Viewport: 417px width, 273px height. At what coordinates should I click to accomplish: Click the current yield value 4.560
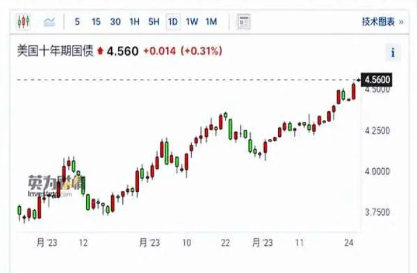click(123, 51)
